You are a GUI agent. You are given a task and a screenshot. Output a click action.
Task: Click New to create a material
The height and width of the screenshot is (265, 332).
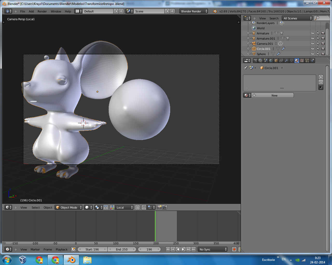(272, 95)
